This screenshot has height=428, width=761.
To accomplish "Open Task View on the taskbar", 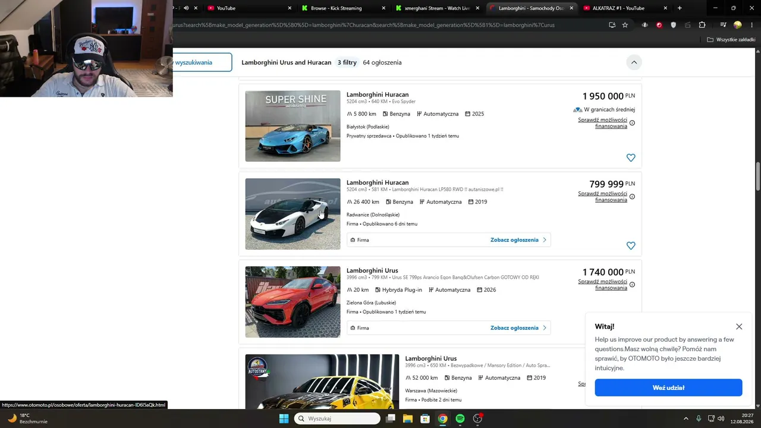I will (391, 418).
